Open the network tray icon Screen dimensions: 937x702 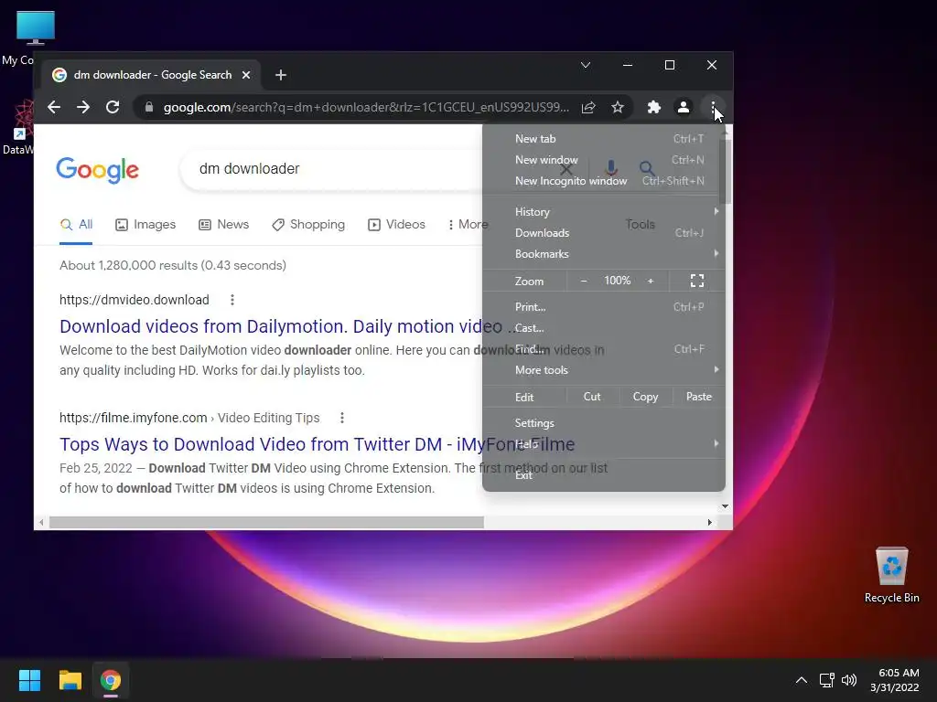click(827, 680)
